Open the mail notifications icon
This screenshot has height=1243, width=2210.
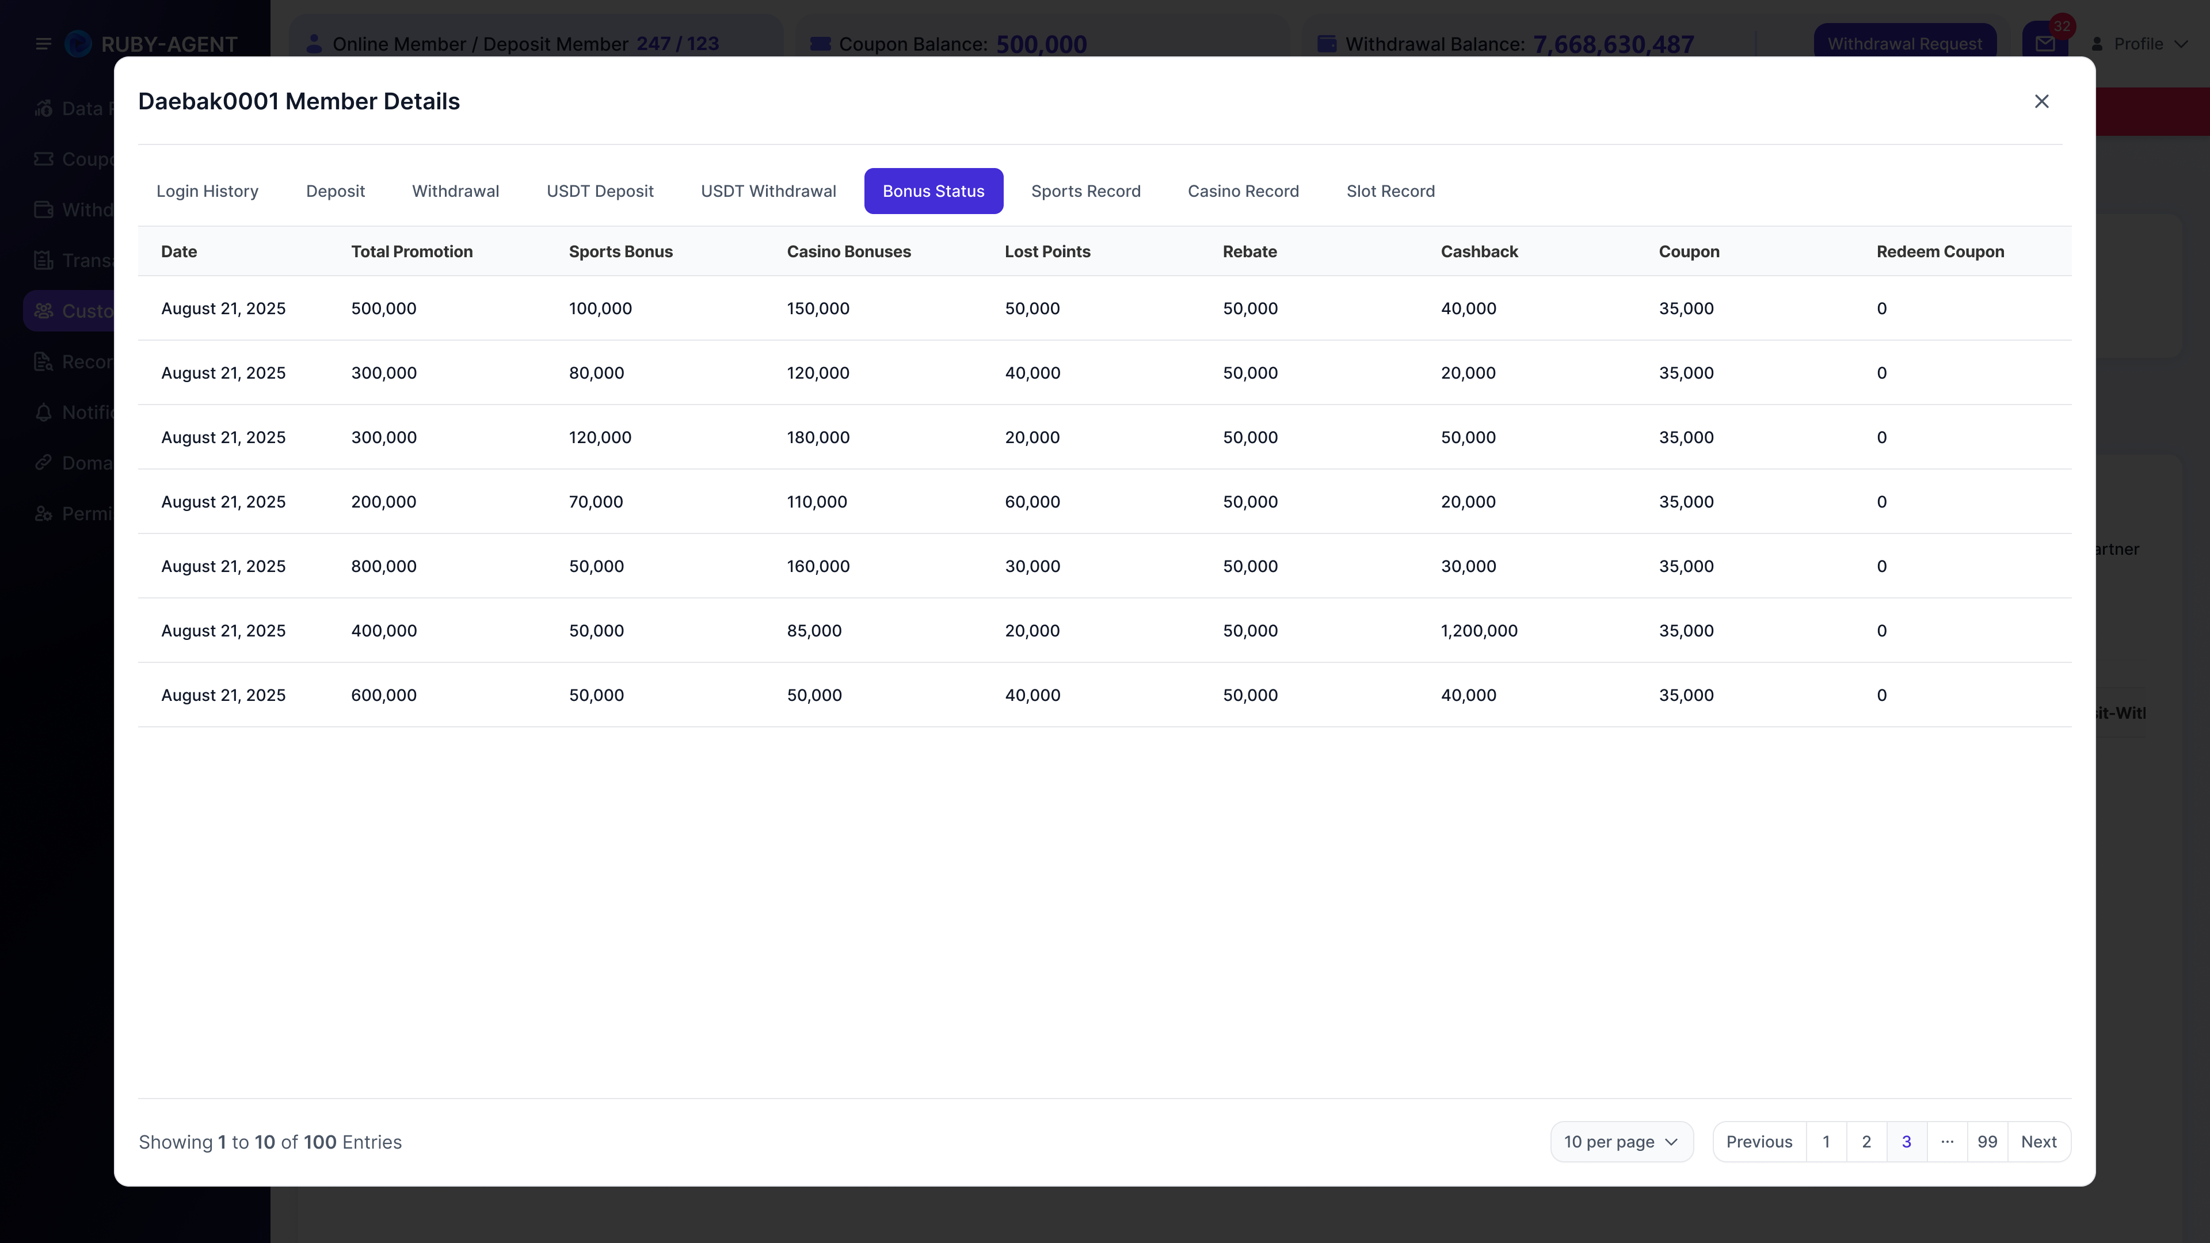[2045, 43]
